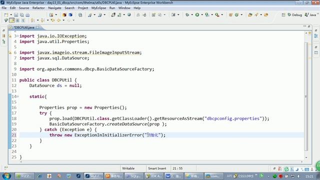Switch to the MyEcl... taskbar window

click(x=93, y=176)
